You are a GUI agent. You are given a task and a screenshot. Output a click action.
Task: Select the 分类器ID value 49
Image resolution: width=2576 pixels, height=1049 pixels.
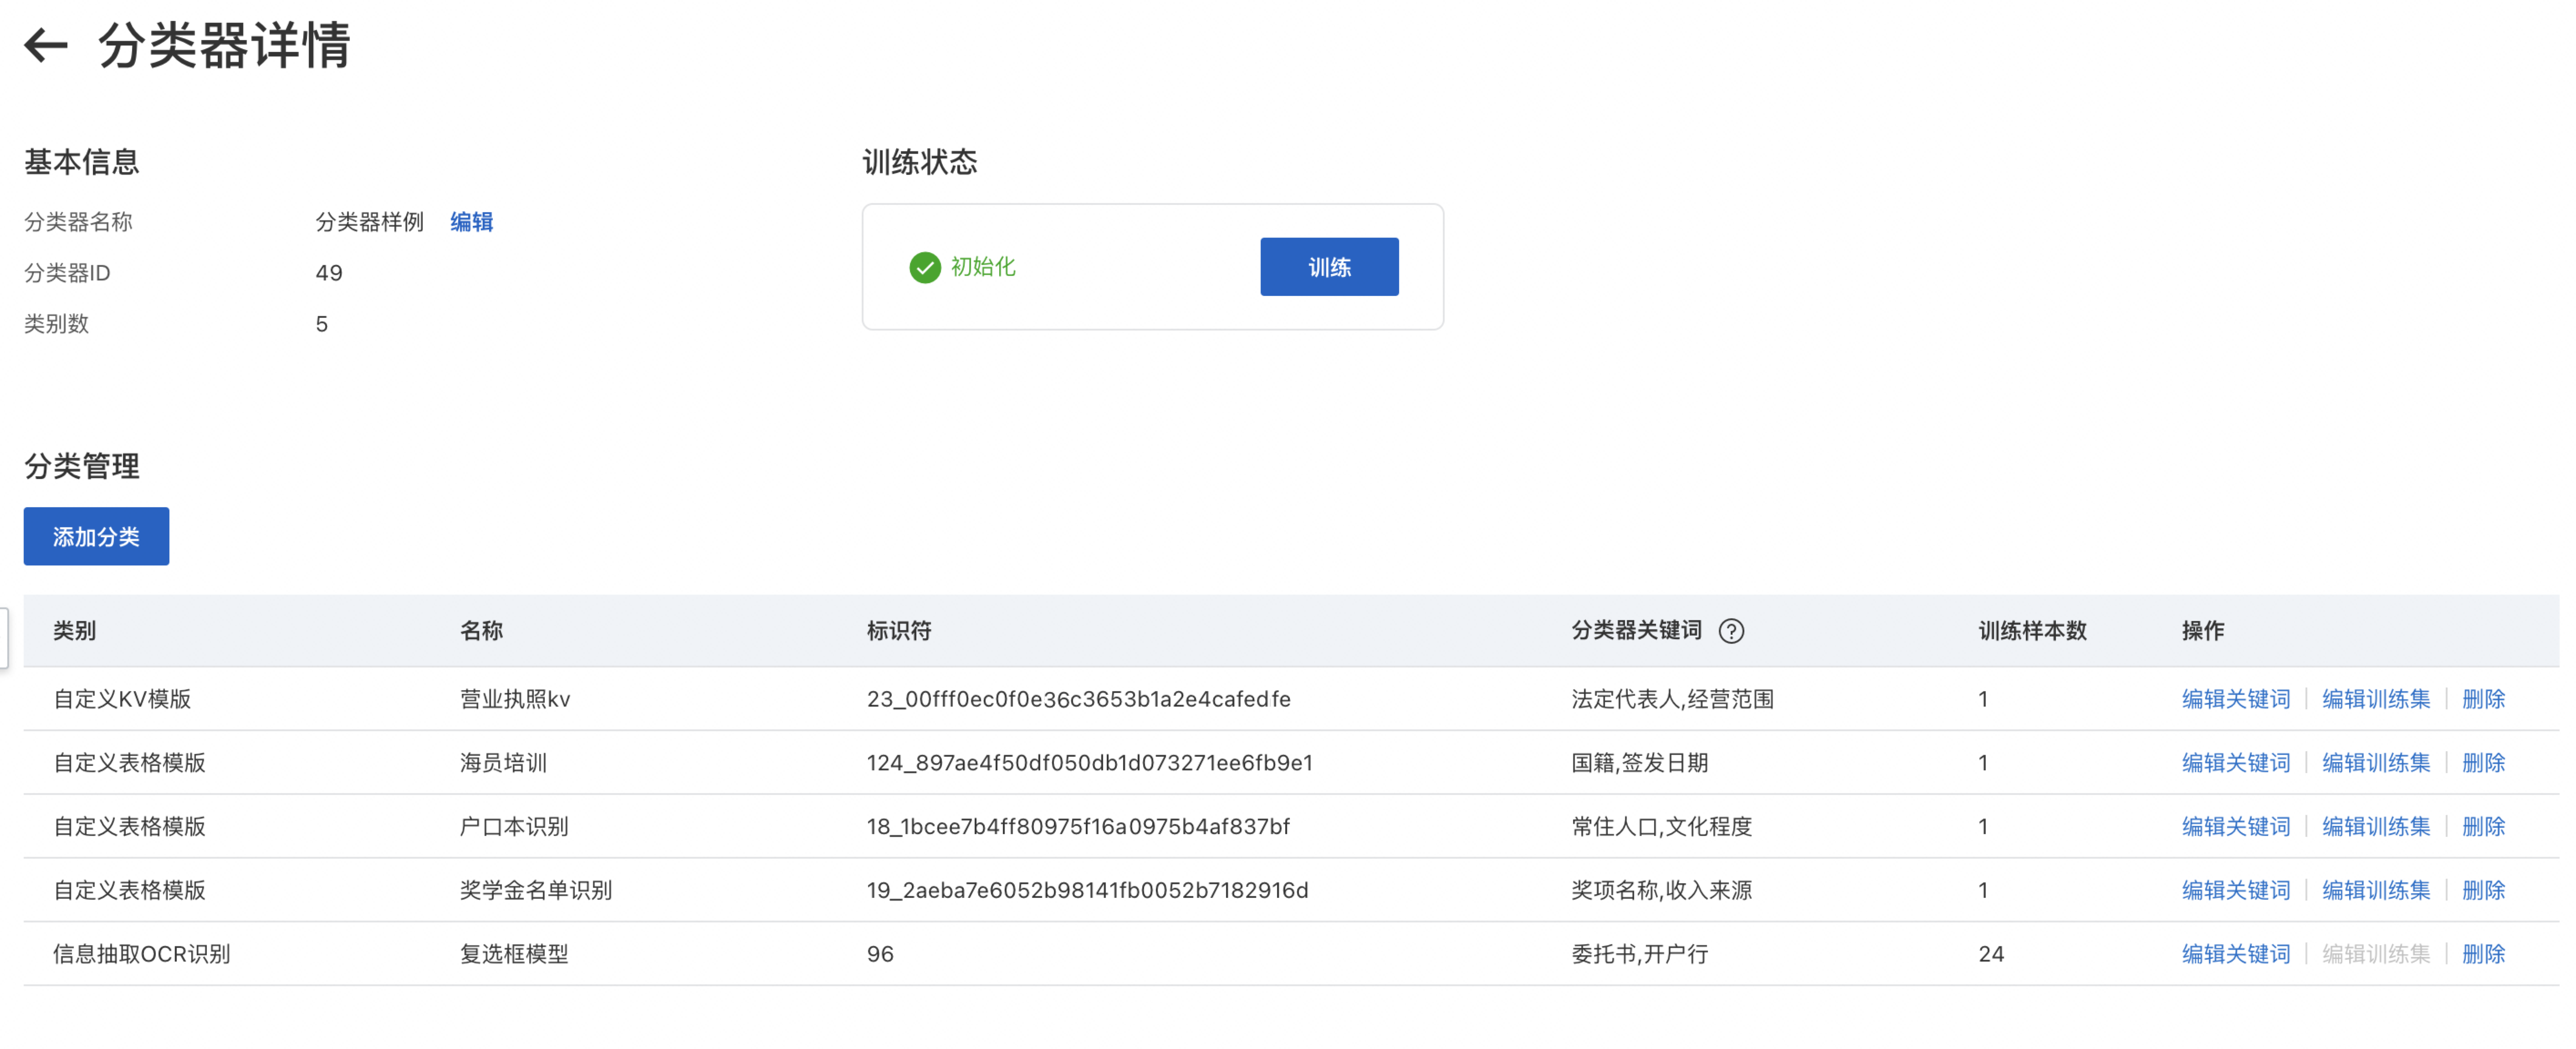[x=329, y=273]
